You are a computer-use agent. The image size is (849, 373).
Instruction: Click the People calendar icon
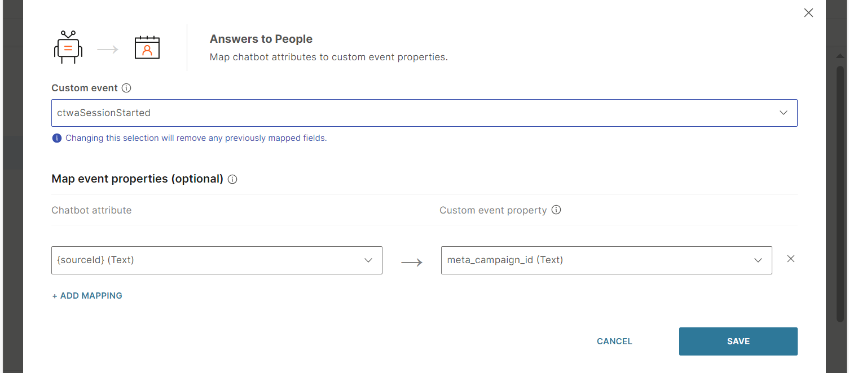coord(147,48)
